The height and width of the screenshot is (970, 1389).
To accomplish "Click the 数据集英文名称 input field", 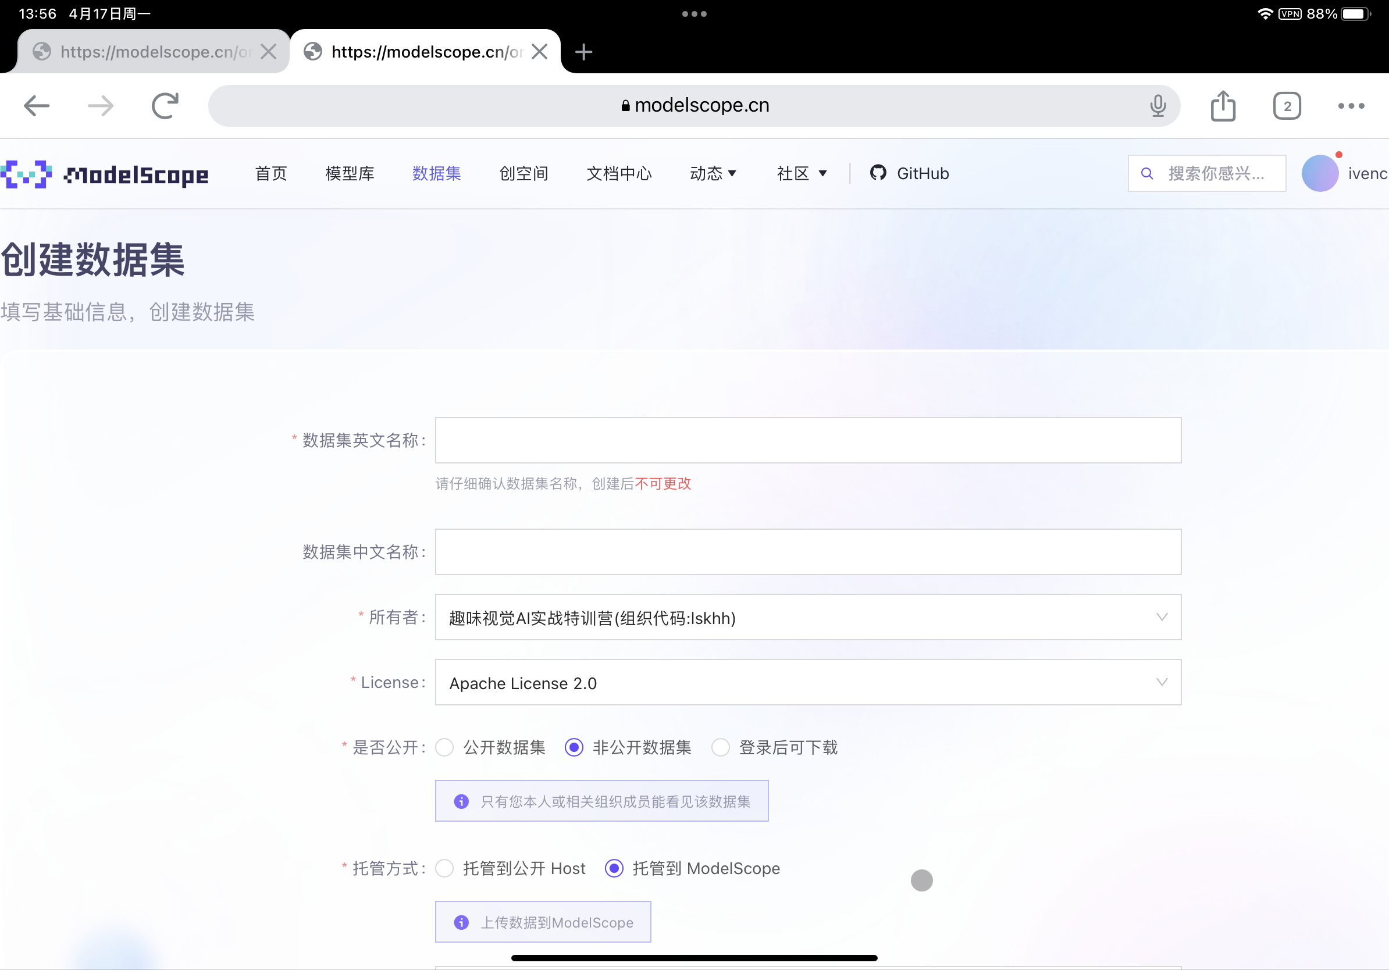I will tap(807, 440).
